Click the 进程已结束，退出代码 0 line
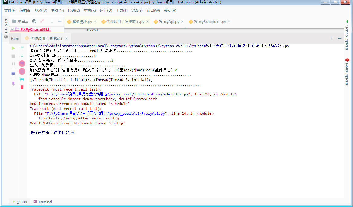 (x=52, y=132)
